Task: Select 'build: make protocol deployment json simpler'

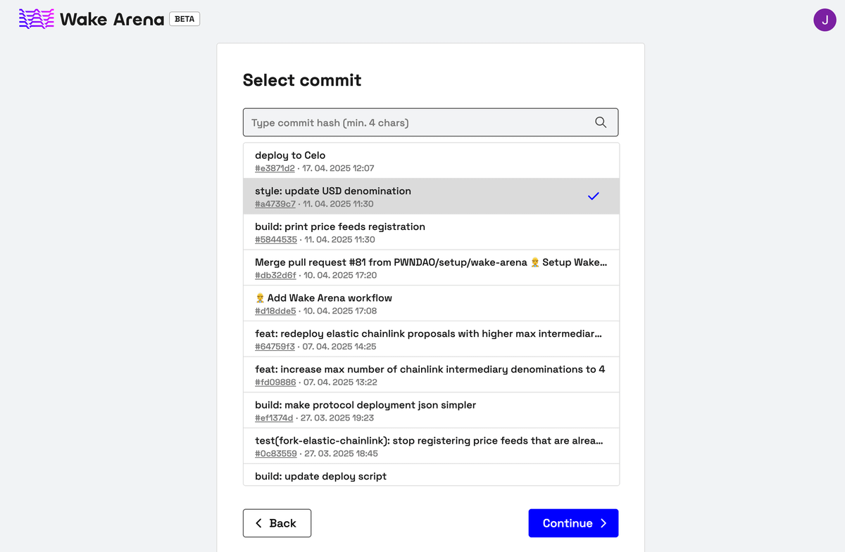Action: point(431,411)
